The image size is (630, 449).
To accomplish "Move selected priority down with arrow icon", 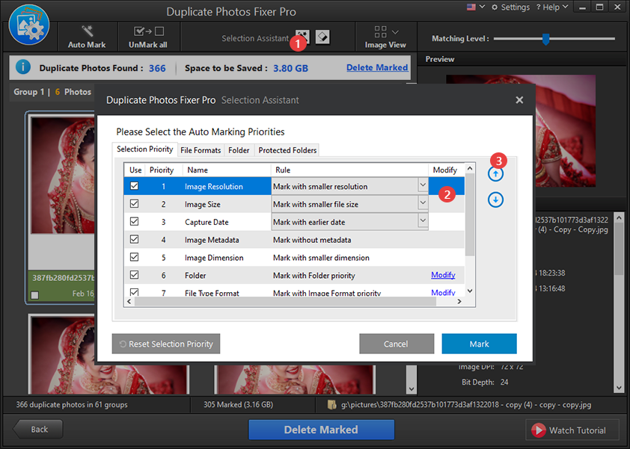I will (495, 199).
